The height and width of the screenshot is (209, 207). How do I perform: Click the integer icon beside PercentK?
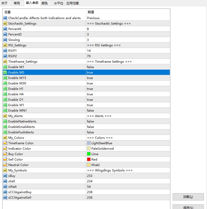5,29
